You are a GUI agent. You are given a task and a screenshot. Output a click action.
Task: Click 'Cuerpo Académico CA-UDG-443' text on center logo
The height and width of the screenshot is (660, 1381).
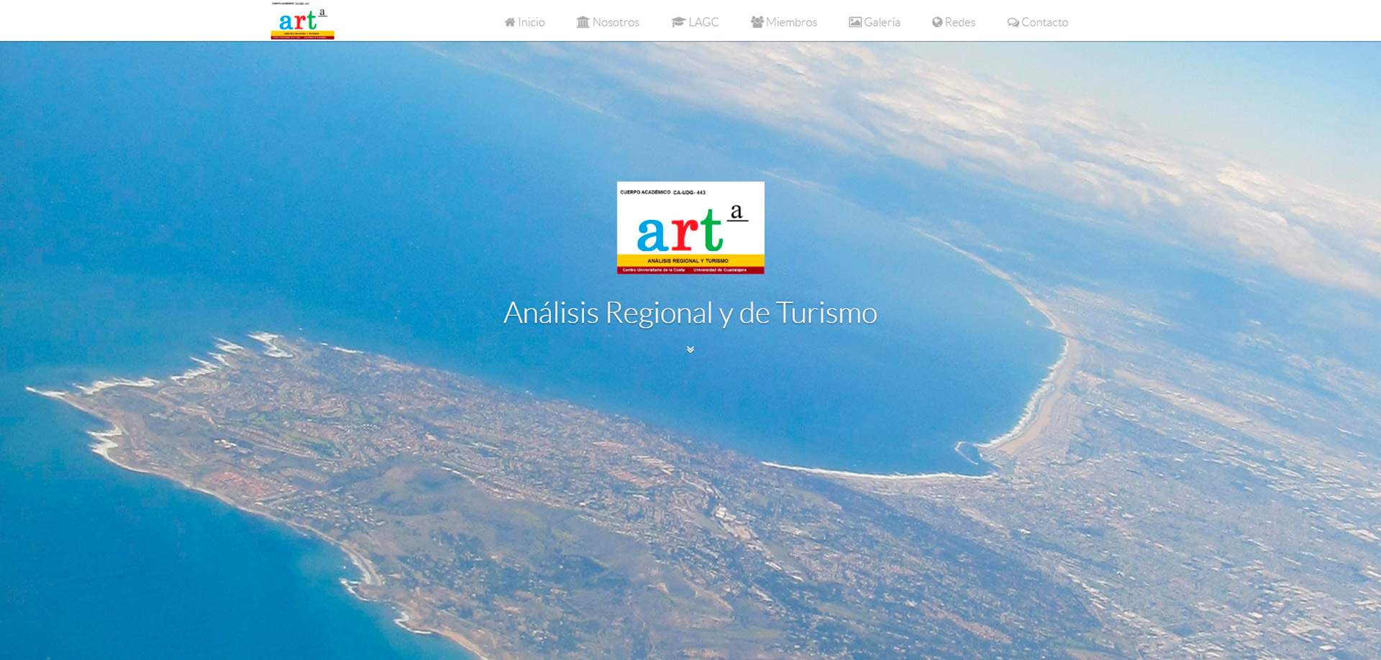click(x=662, y=192)
